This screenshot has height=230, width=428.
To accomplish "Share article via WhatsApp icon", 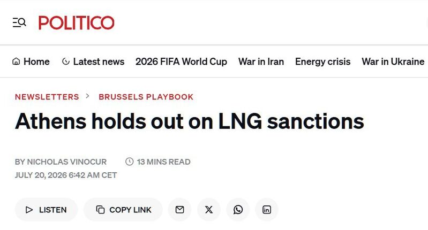I will 238,210.
